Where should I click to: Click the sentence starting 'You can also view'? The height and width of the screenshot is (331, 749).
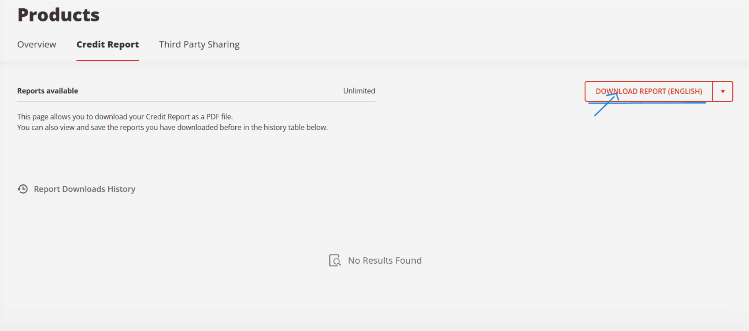pyautogui.click(x=172, y=127)
